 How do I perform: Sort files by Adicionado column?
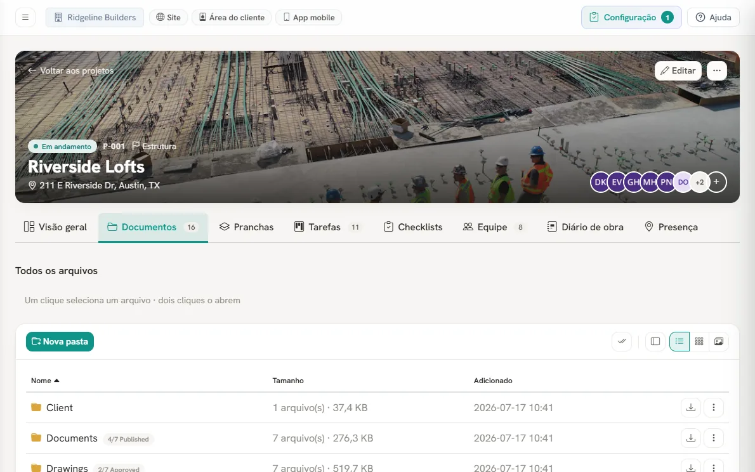pos(493,381)
